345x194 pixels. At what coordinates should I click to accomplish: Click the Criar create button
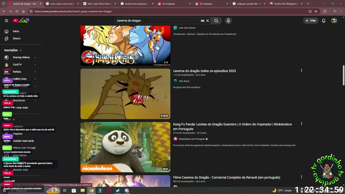tap(310, 21)
